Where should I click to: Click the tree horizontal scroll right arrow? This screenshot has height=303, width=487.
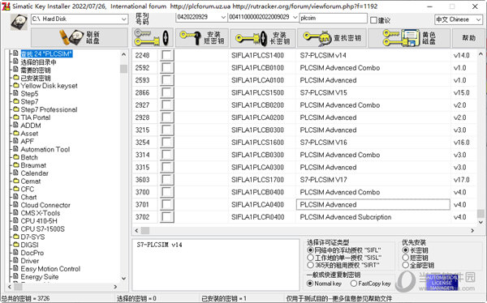point(115,287)
